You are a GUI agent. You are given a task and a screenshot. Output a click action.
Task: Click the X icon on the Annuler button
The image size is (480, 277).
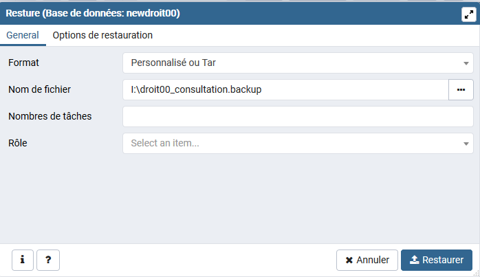pyautogui.click(x=349, y=261)
